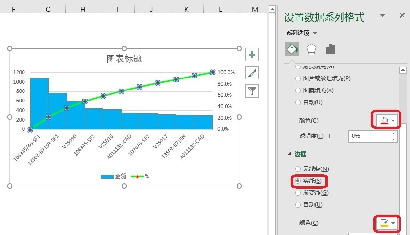Click the Chart Styles paintbrush button
The image size is (410, 235).
coord(252,73)
